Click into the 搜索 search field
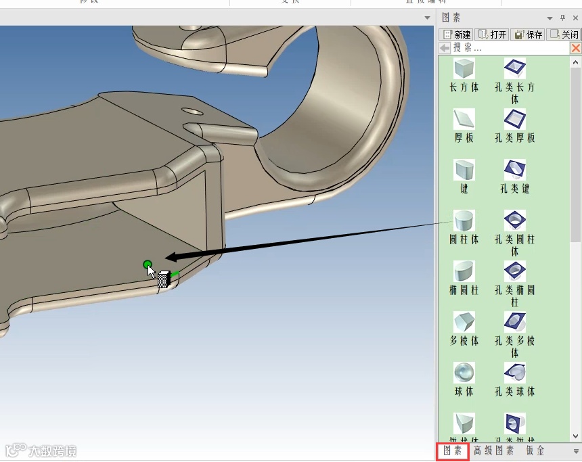Viewport: 582px width, 462px height. pos(510,48)
